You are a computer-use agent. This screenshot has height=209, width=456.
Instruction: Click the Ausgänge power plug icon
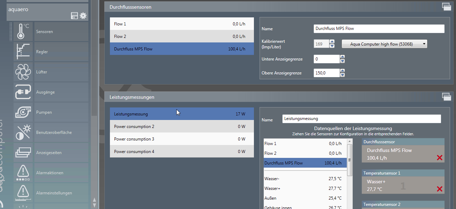tap(23, 92)
